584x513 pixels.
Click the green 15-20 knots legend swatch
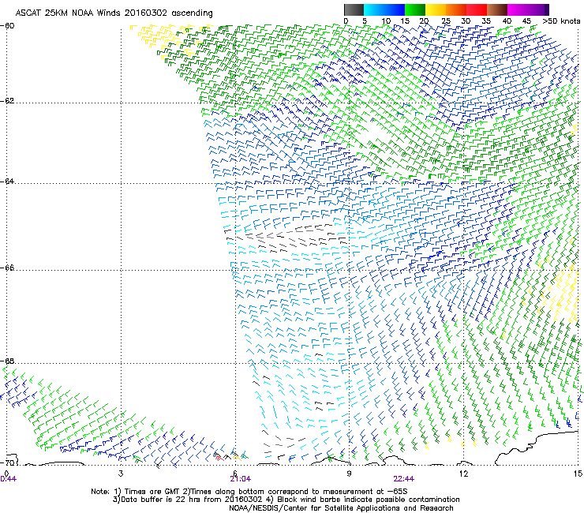(x=415, y=9)
